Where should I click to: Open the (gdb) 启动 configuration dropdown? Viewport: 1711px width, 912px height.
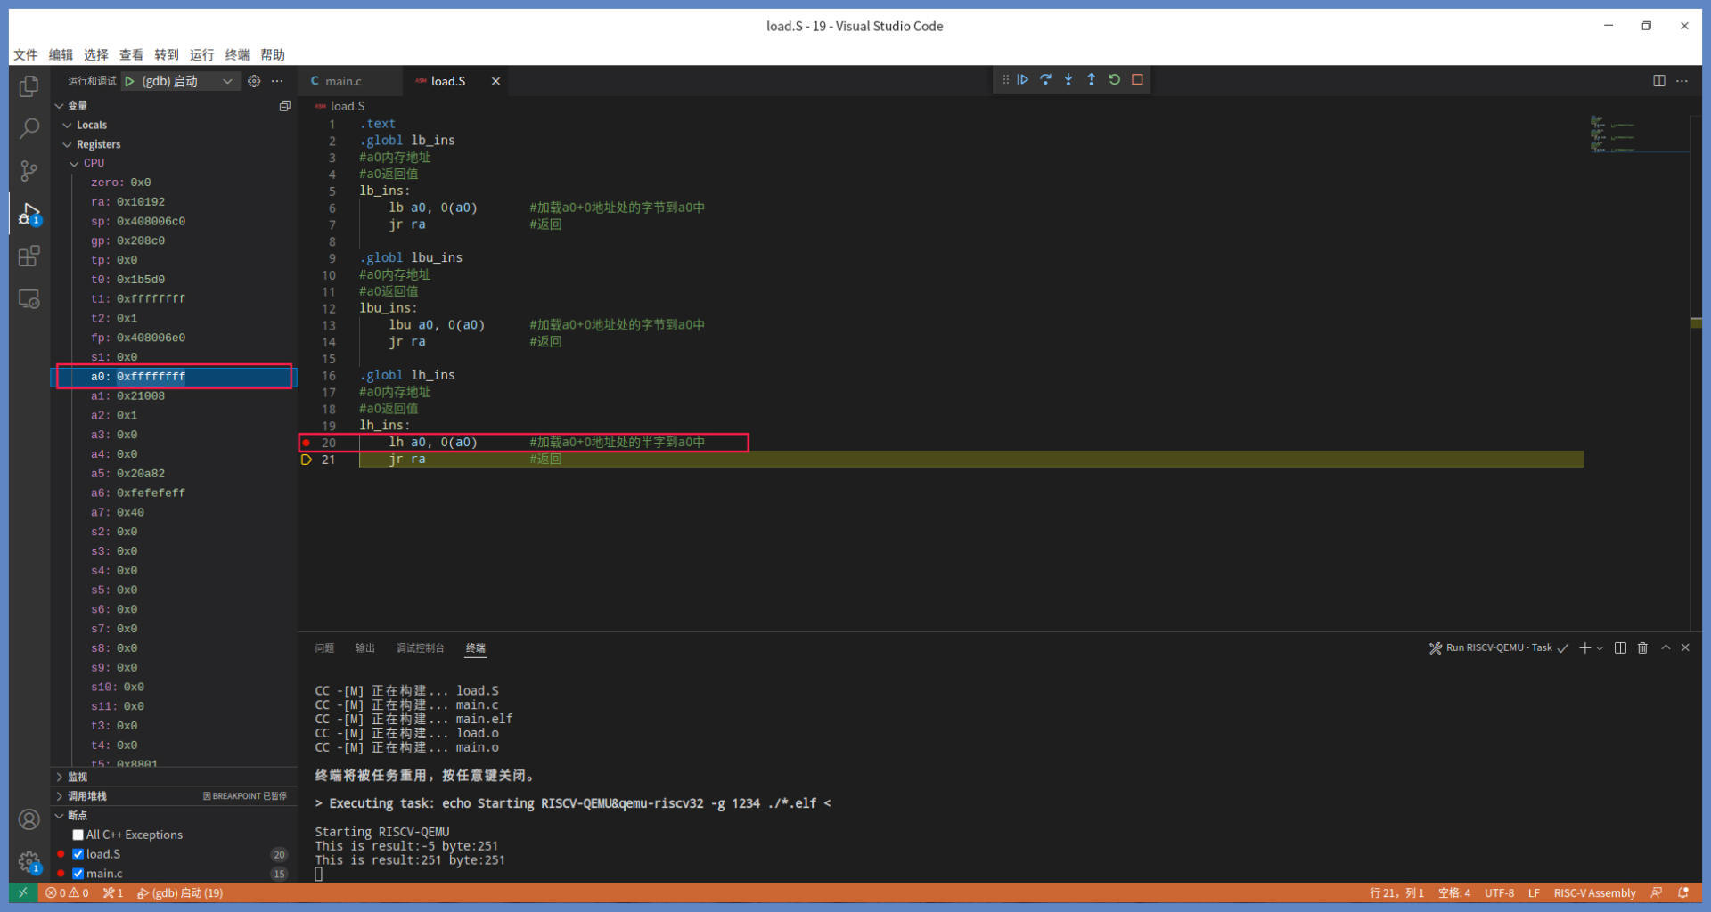tap(227, 81)
